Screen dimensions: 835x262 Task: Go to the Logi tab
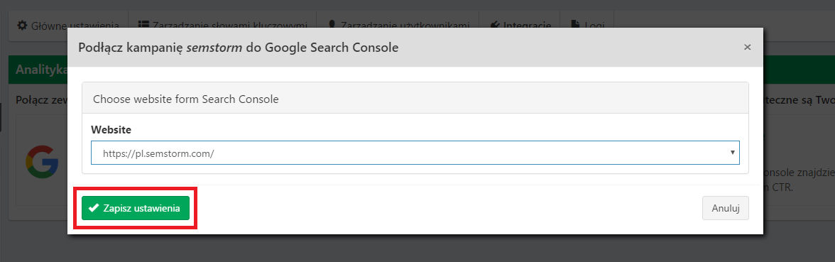[586, 25]
